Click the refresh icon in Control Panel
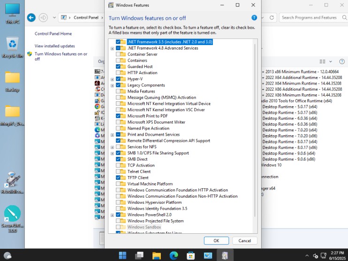 click(x=272, y=17)
